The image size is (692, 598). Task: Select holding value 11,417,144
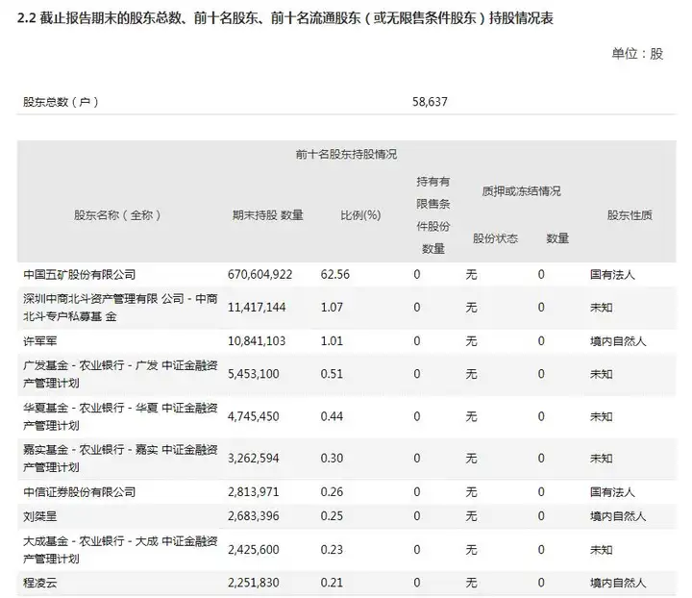257,307
